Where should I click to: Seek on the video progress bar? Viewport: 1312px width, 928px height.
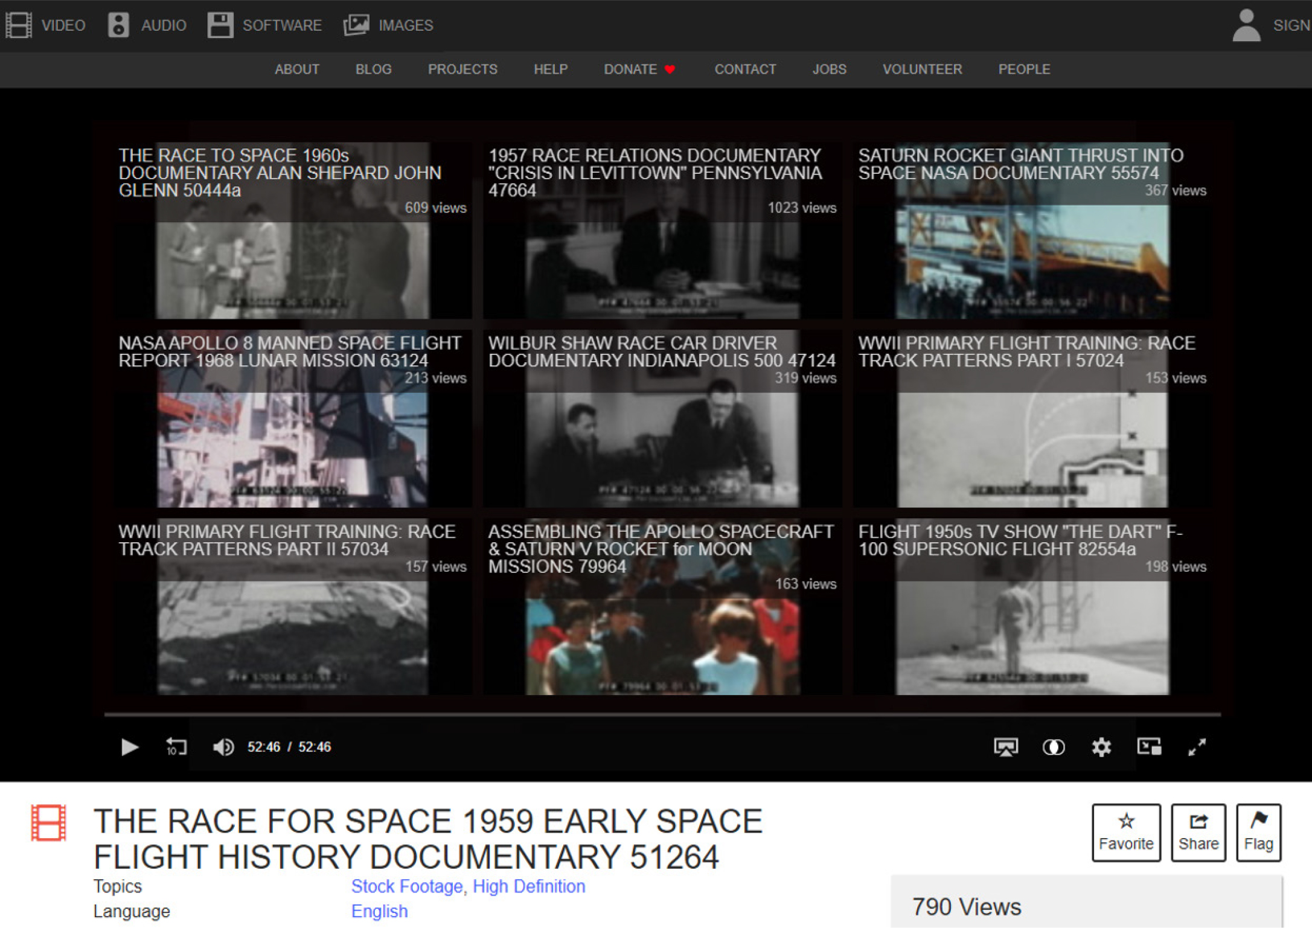coord(662,715)
